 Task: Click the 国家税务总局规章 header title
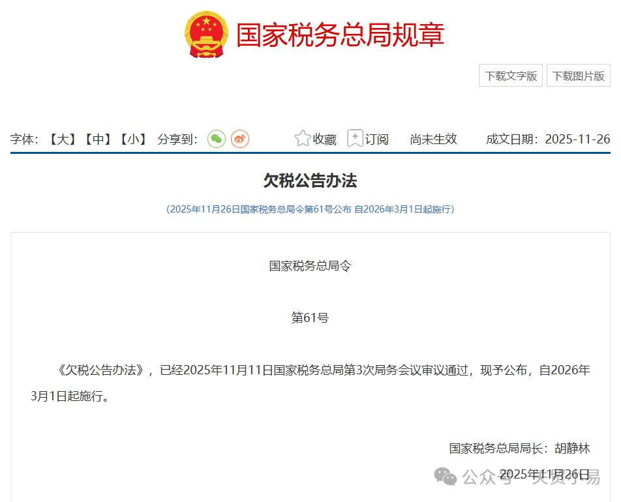[x=340, y=35]
